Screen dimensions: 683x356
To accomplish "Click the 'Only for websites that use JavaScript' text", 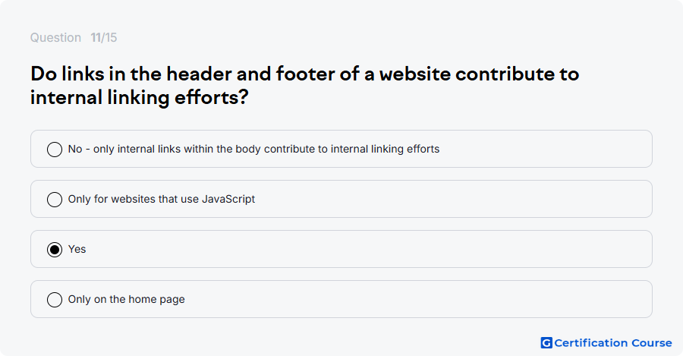I will (162, 199).
